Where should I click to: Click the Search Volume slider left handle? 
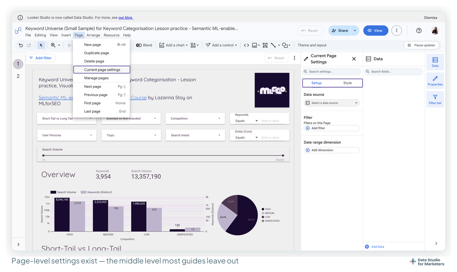[x=43, y=155]
